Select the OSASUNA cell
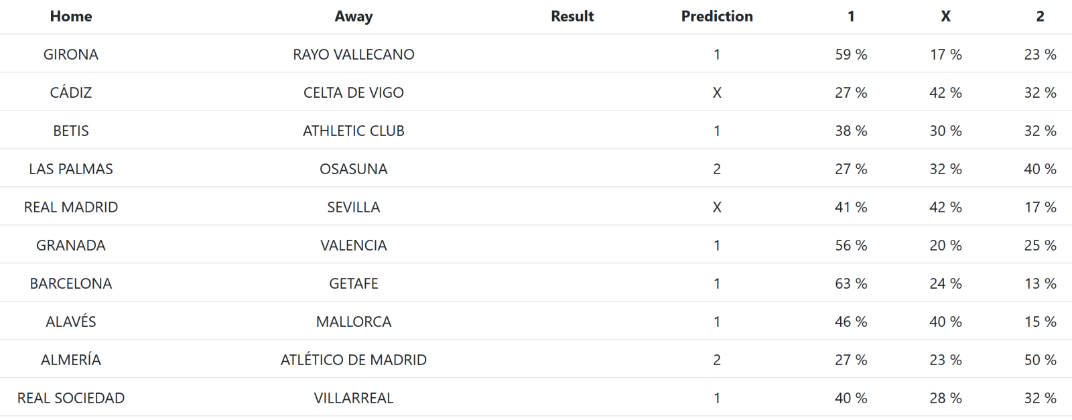 click(x=354, y=169)
